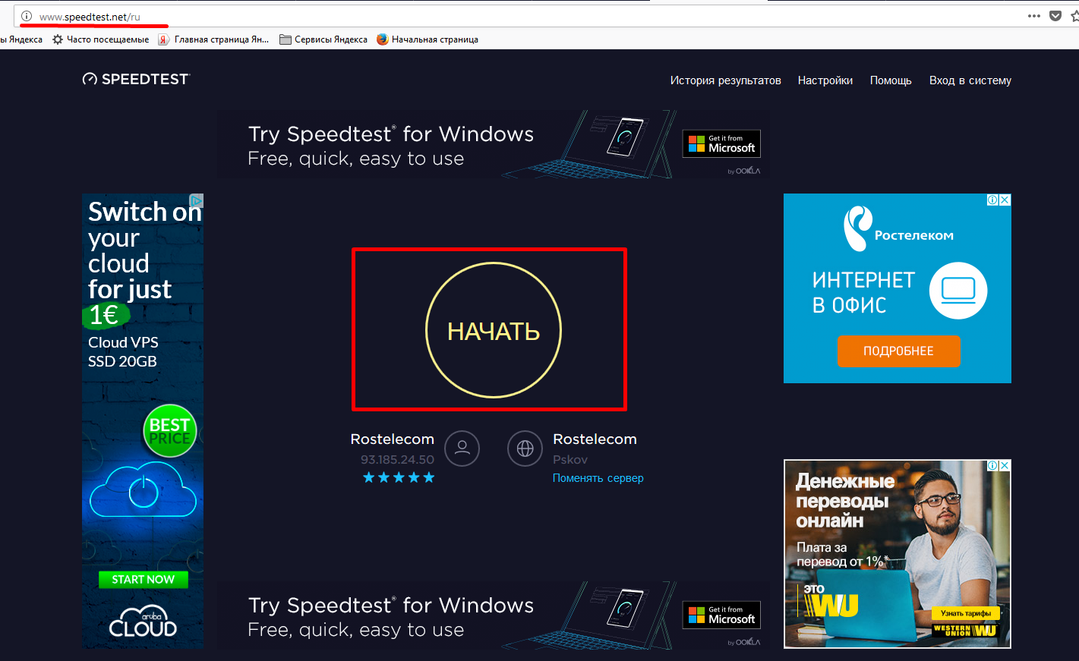1079x661 pixels.
Task: Click Узнать тарифы button in Western Union ad
Action: tap(966, 613)
